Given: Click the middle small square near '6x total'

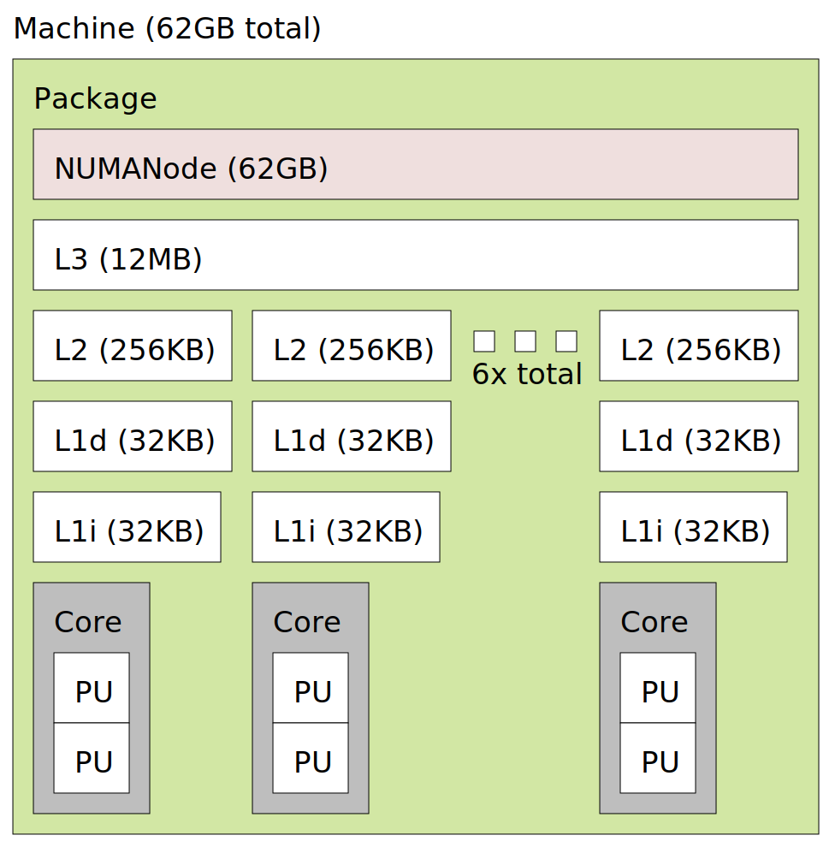Looking at the screenshot, I should tap(524, 341).
